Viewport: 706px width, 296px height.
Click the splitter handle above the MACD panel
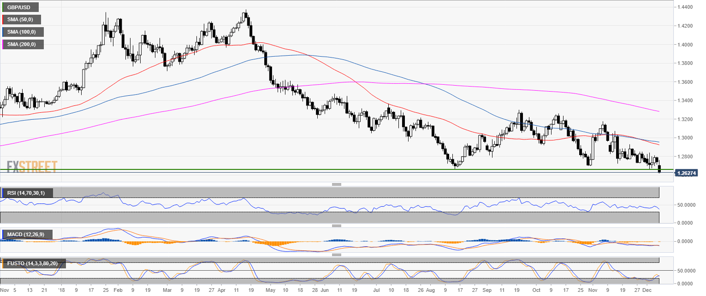click(x=336, y=226)
